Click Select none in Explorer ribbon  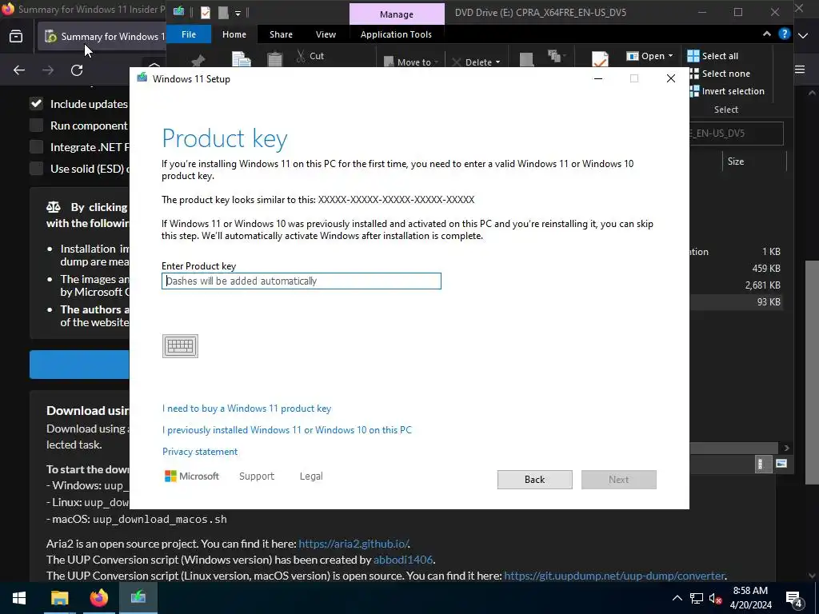tap(719, 74)
